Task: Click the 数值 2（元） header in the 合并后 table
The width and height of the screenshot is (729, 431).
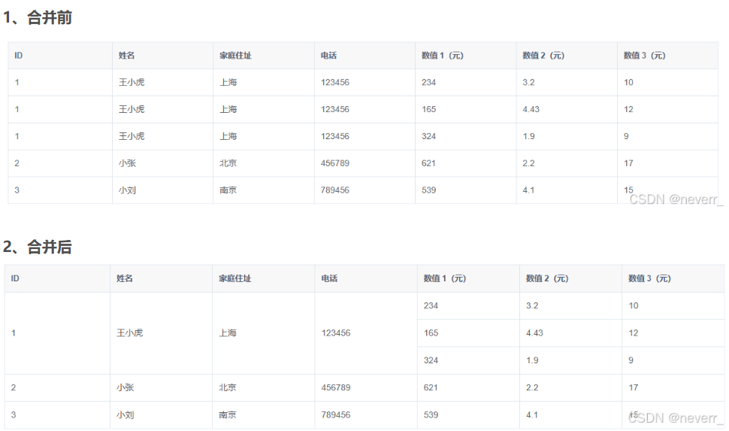Action: [547, 278]
